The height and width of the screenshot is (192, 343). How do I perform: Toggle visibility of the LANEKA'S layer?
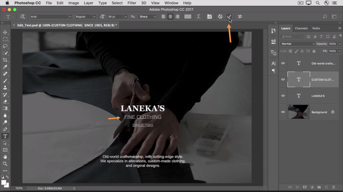coord(283,96)
